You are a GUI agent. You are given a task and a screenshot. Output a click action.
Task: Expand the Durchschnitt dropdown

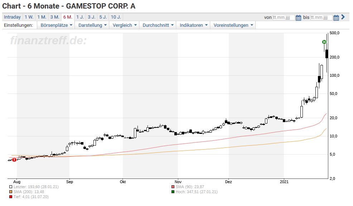pyautogui.click(x=158, y=25)
